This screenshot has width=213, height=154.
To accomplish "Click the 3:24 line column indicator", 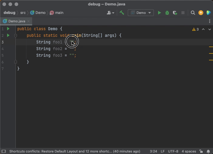I will point(153,151).
